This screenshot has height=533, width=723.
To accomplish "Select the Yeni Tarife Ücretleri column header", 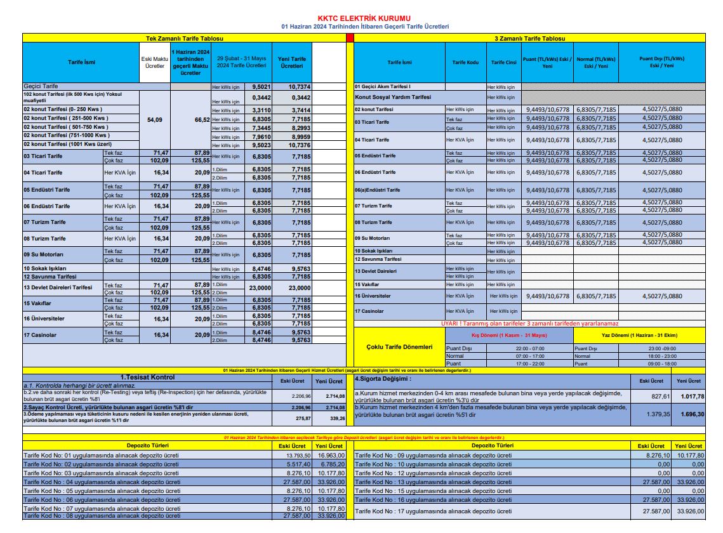I will tap(291, 62).
